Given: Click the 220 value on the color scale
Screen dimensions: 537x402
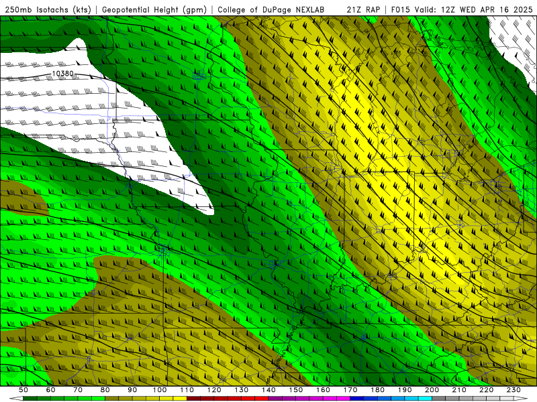Looking at the screenshot, I should coord(486,390).
